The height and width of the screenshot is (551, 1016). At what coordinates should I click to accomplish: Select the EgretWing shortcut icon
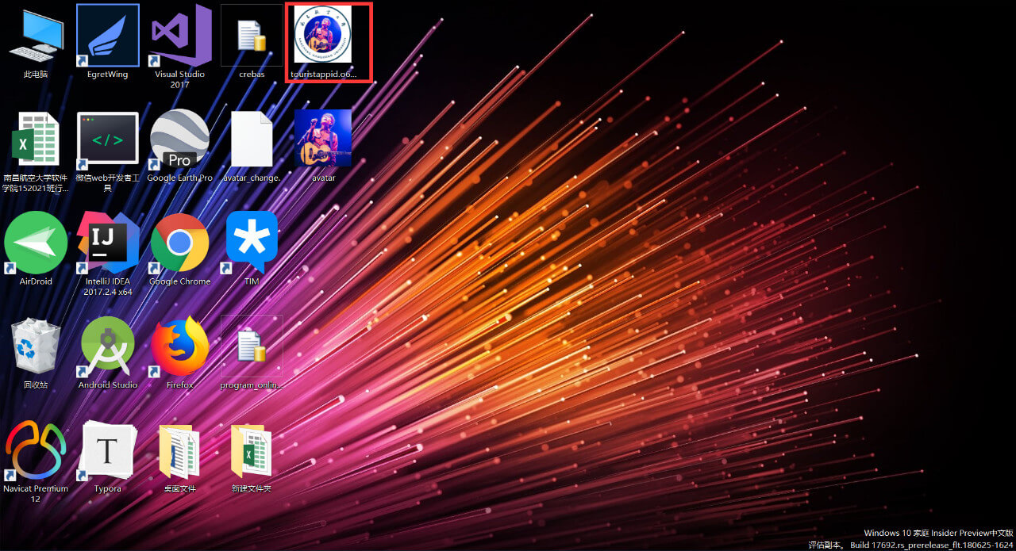point(108,36)
